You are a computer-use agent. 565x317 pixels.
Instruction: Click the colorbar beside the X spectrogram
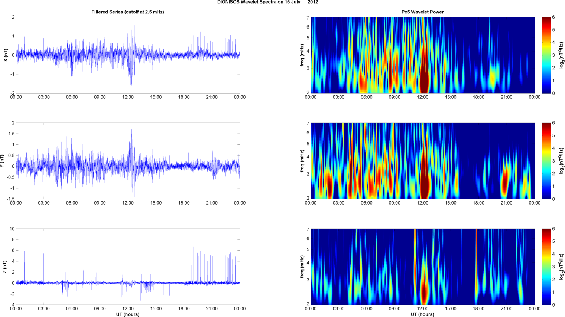[x=546, y=55]
